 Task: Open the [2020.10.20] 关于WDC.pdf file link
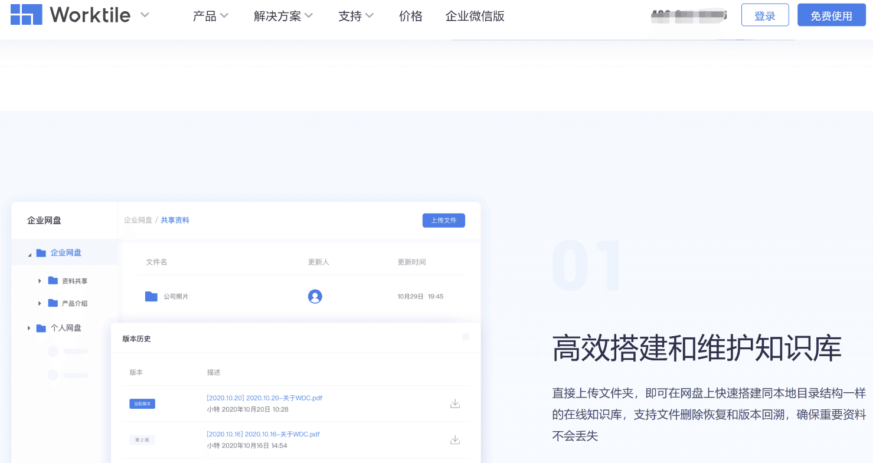(x=264, y=398)
